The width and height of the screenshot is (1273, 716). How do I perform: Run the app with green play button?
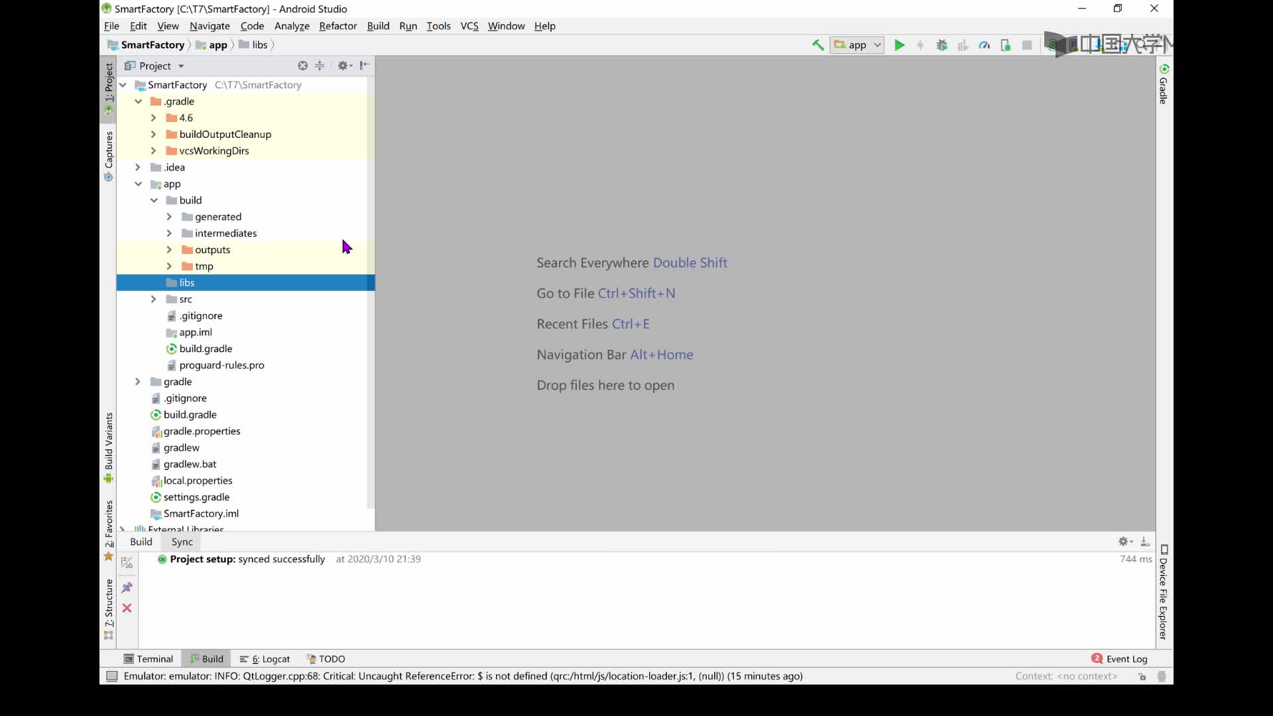899,45
